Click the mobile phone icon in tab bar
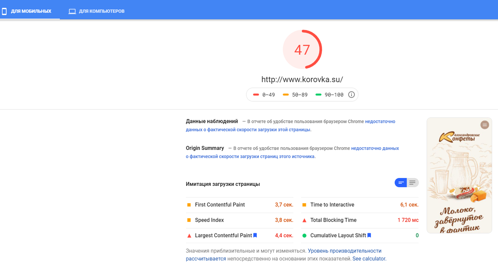The height and width of the screenshot is (268, 498). (4, 11)
